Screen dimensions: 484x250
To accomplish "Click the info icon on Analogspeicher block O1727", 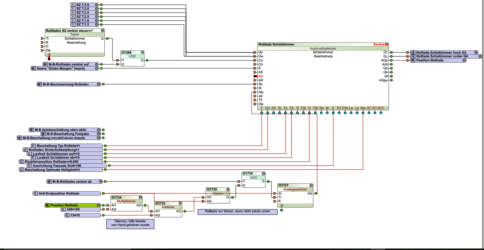I will pos(311,185).
